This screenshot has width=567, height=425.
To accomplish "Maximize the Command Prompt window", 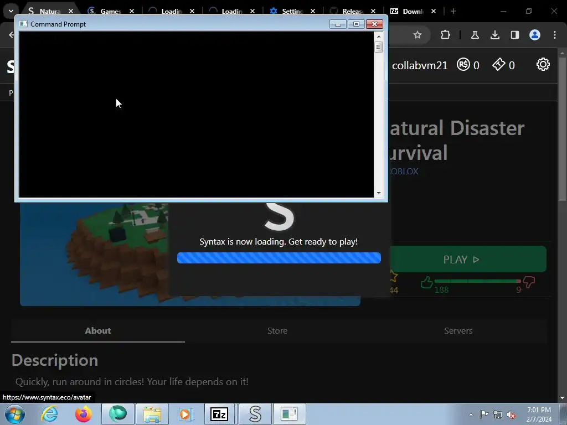I will [x=356, y=24].
